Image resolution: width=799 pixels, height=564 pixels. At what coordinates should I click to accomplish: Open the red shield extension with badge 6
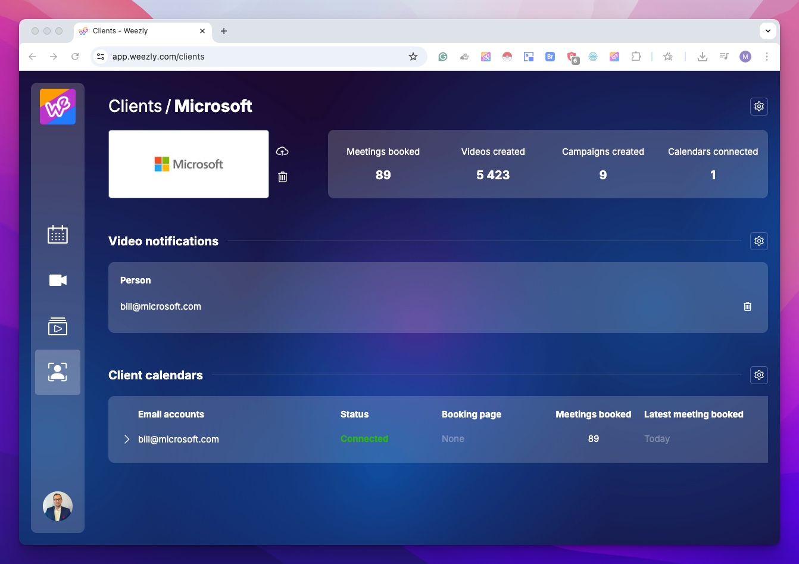[572, 57]
